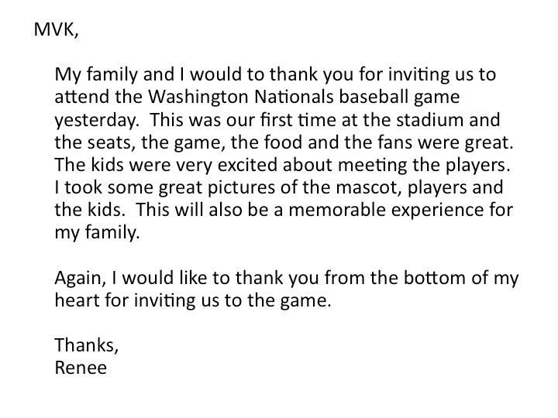Image resolution: width=558 pixels, height=418 pixels.
Task: Click the word "mascot," in the letter
Action: tap(369, 187)
